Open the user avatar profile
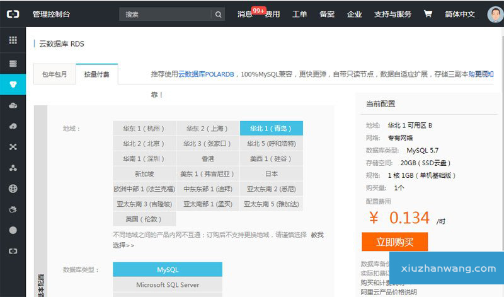 pyautogui.click(x=495, y=14)
